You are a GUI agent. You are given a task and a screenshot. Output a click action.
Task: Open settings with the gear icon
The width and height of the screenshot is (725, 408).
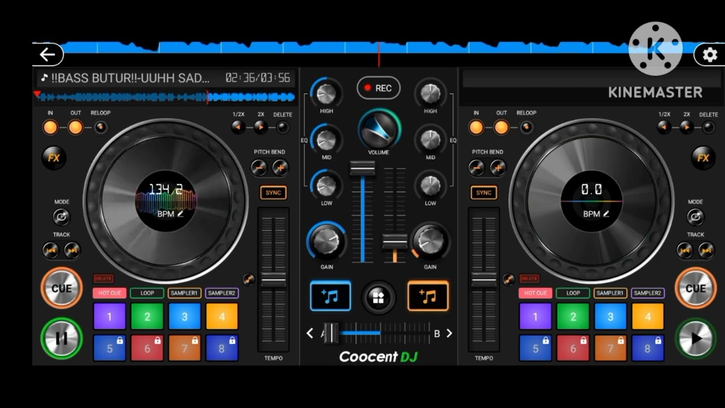pyautogui.click(x=709, y=55)
